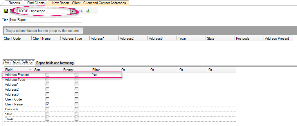Click the Address2 report column header

click(x=133, y=39)
